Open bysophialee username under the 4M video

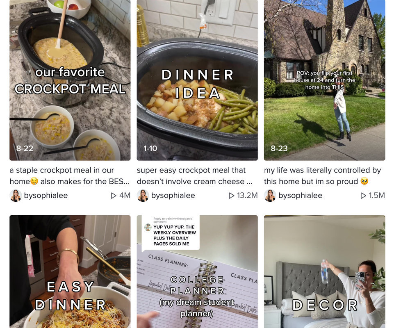pos(46,196)
